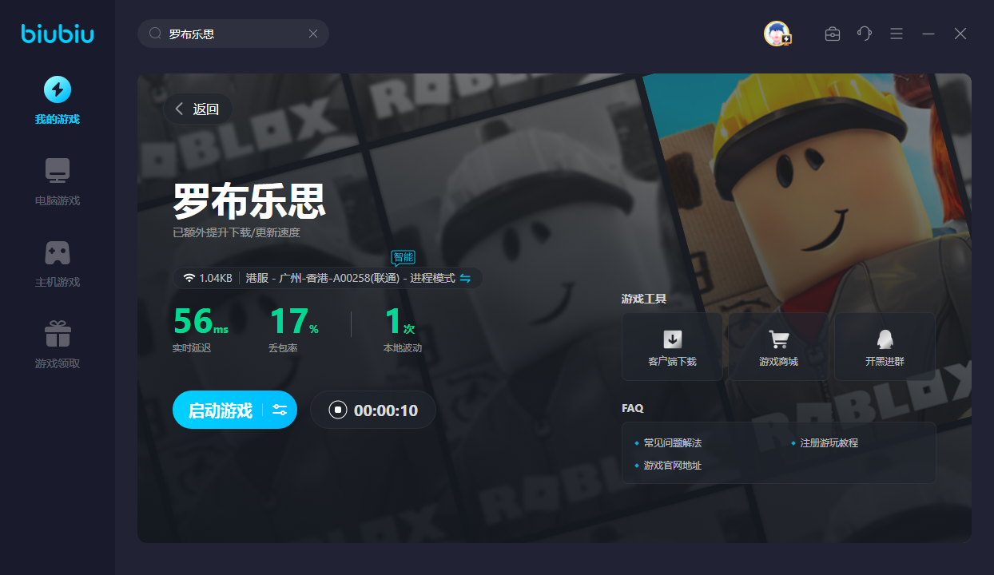Open customer service via the headset icon

[865, 34]
